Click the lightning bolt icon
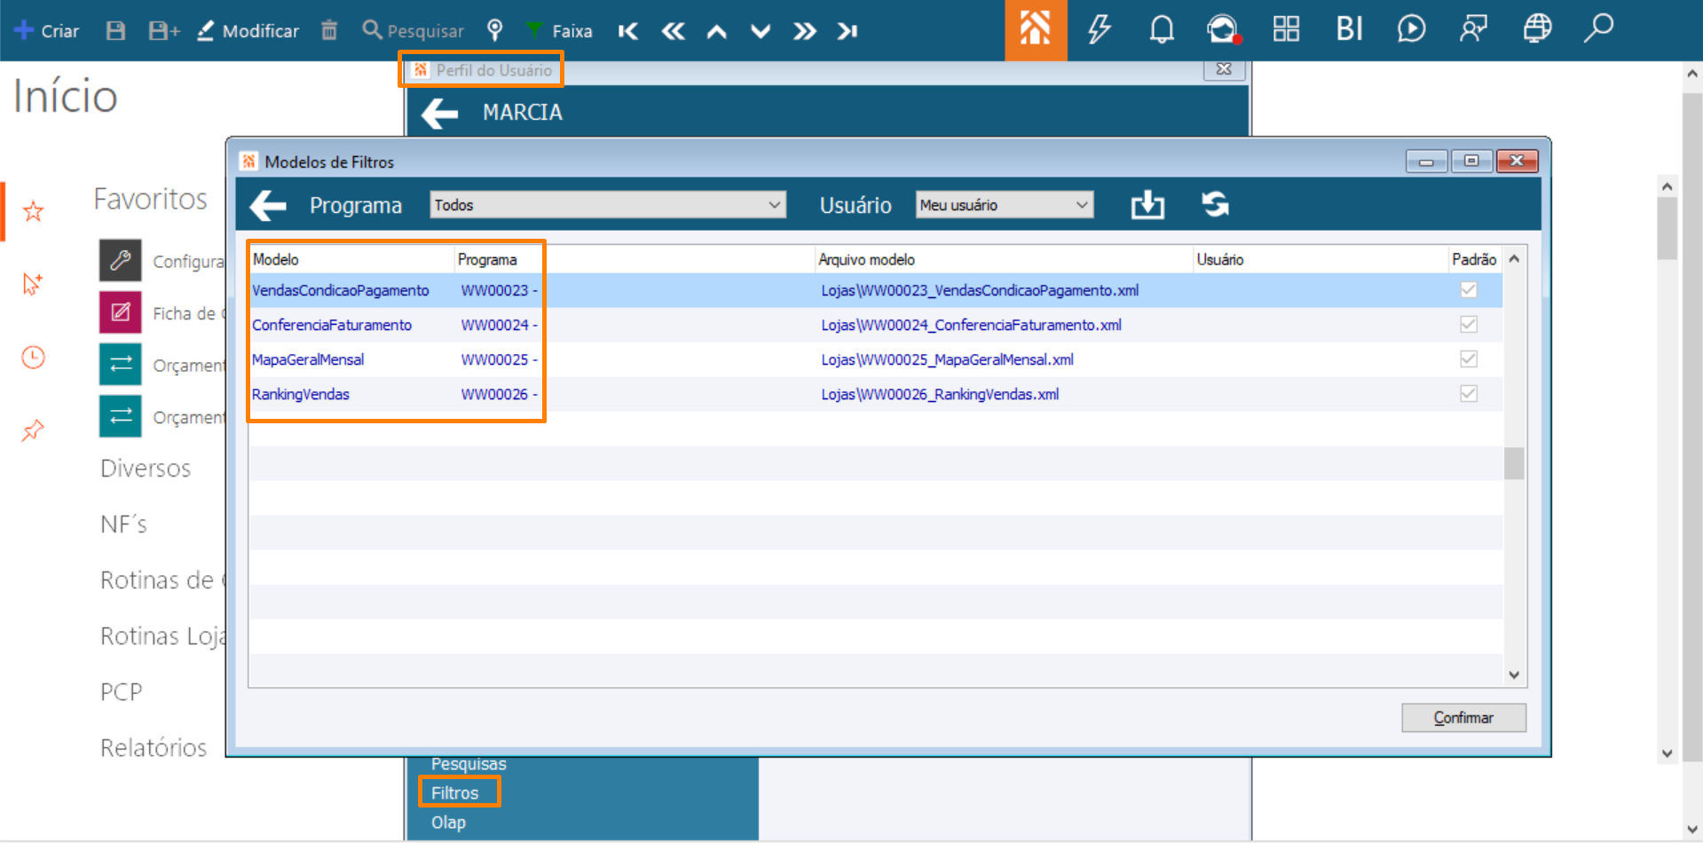Screen dimensions: 1703x843 click(1100, 29)
